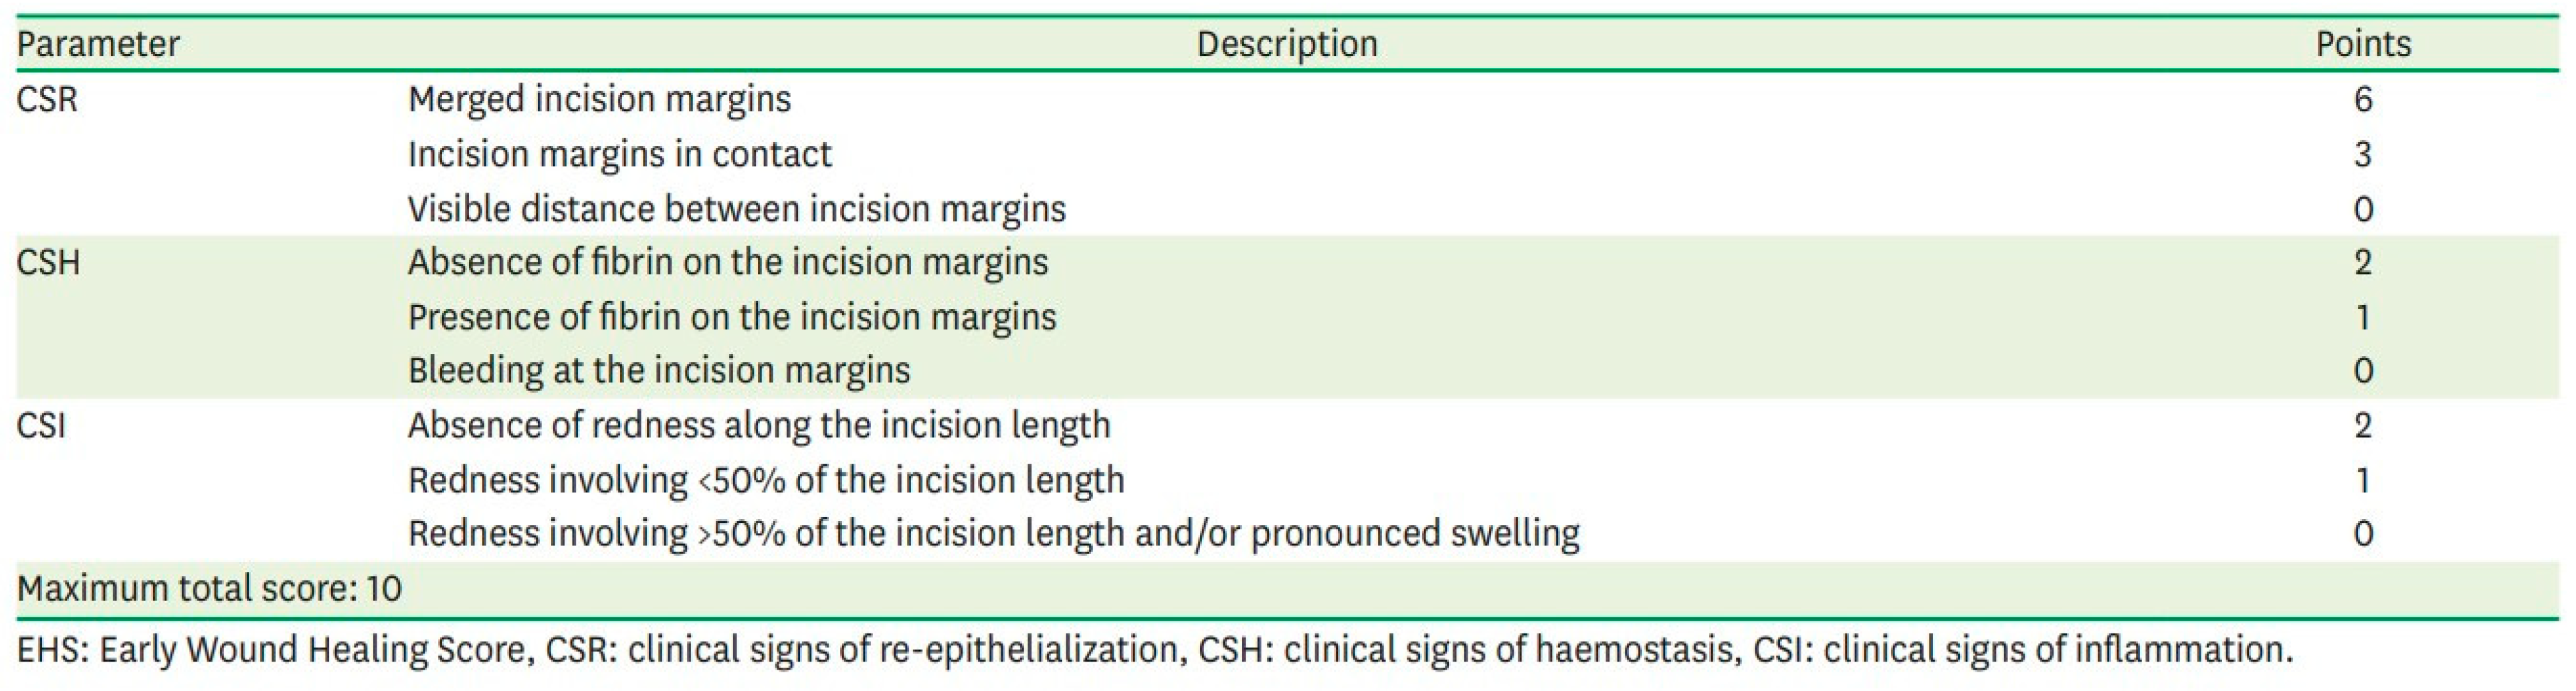Click the 6 points value
Screen dimensions: 2576x691
(x=2363, y=99)
